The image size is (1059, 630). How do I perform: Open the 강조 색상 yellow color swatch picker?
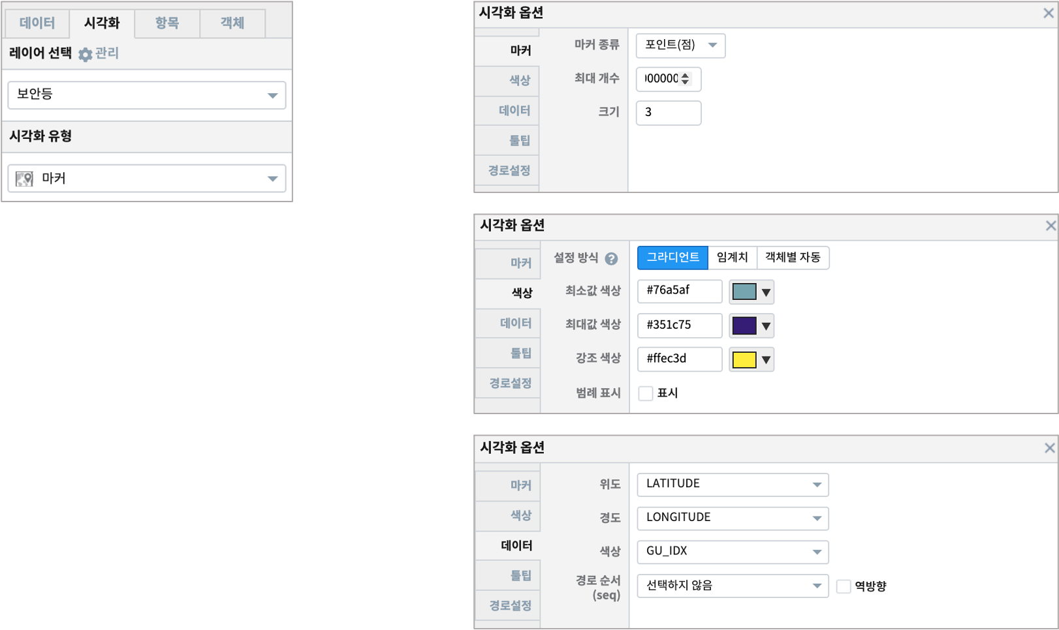point(751,360)
